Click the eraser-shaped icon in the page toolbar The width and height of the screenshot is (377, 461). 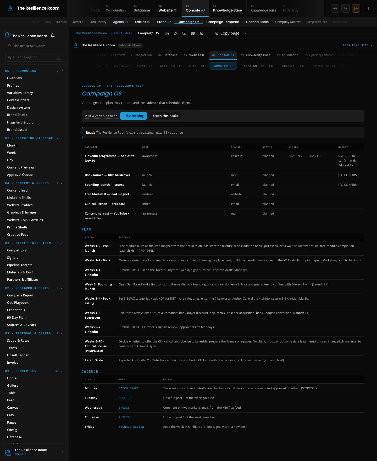coord(176,33)
